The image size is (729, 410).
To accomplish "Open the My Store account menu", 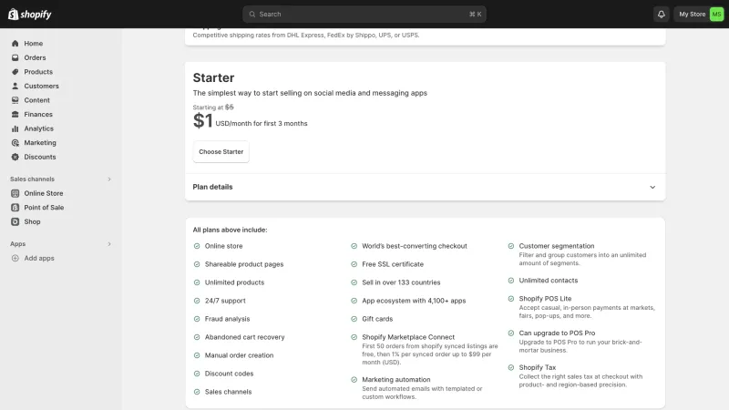I will click(699, 14).
